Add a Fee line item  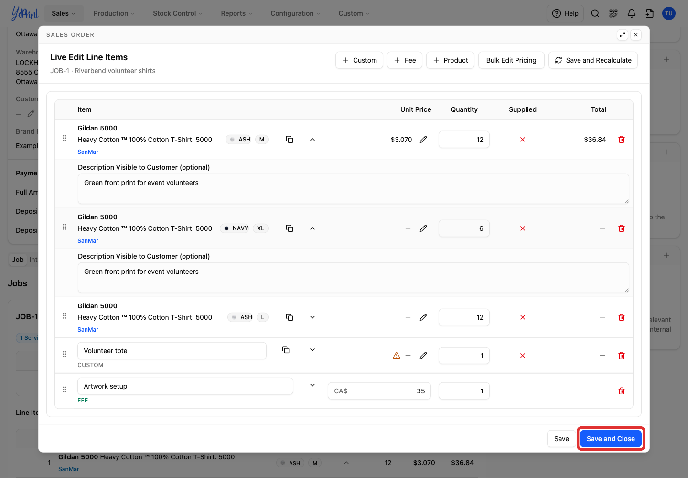point(405,60)
